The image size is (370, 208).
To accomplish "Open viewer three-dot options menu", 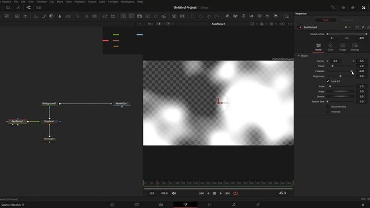I will 290,24.
